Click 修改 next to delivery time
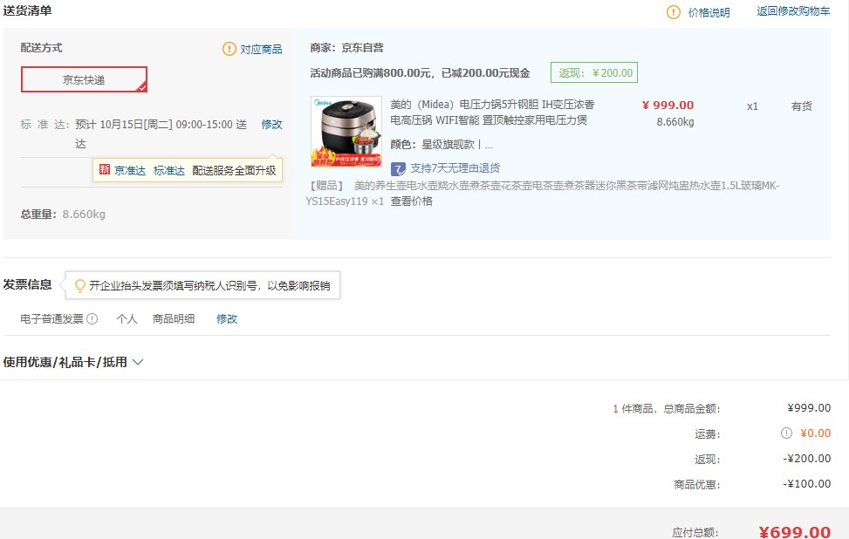The height and width of the screenshot is (539, 849). [x=272, y=125]
